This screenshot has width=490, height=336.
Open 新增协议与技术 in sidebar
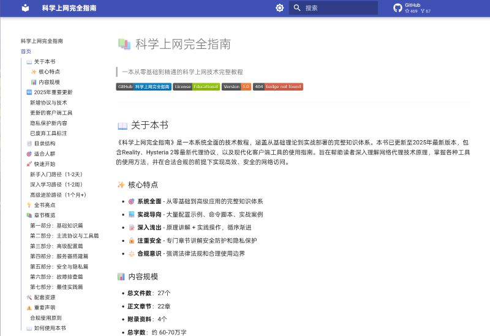click(x=48, y=102)
